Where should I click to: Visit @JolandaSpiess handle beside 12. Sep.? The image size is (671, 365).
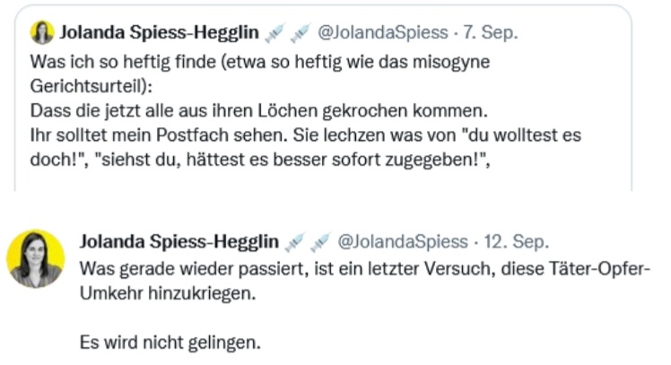(403, 242)
